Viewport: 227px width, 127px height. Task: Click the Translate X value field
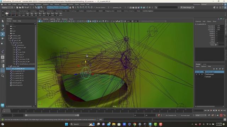pyautogui.click(x=220, y=26)
